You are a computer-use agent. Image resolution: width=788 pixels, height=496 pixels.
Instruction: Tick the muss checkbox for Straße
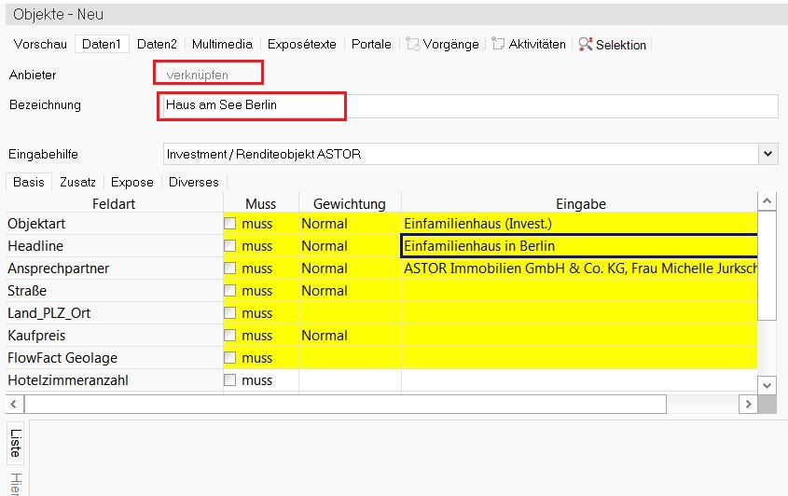click(230, 291)
